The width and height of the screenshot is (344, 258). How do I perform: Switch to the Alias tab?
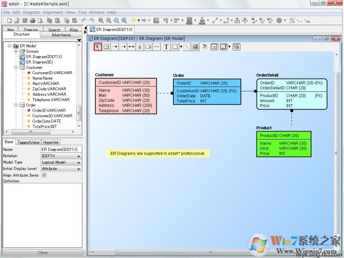tap(74, 29)
